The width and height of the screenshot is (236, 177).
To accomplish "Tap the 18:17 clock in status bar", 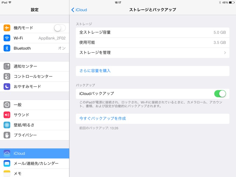I will pos(118,3).
